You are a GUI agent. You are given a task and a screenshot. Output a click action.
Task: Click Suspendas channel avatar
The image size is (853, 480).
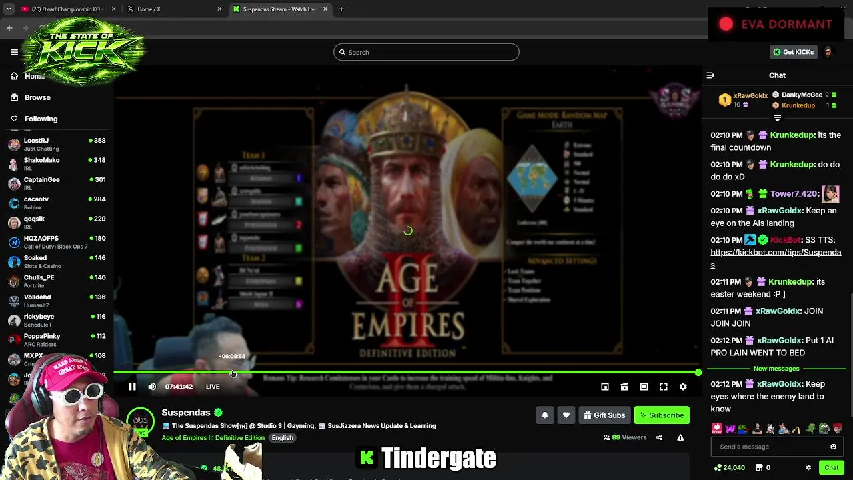click(141, 420)
